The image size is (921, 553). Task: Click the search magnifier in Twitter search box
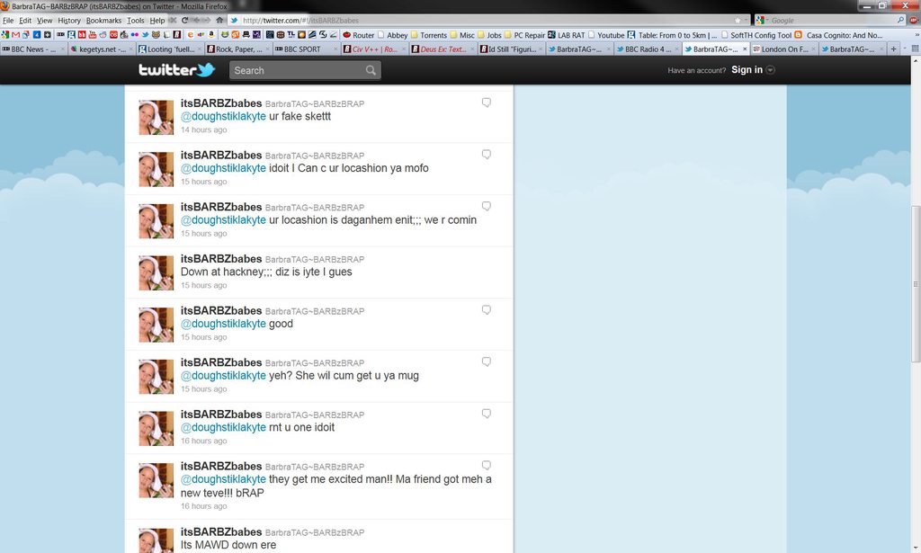pyautogui.click(x=371, y=70)
